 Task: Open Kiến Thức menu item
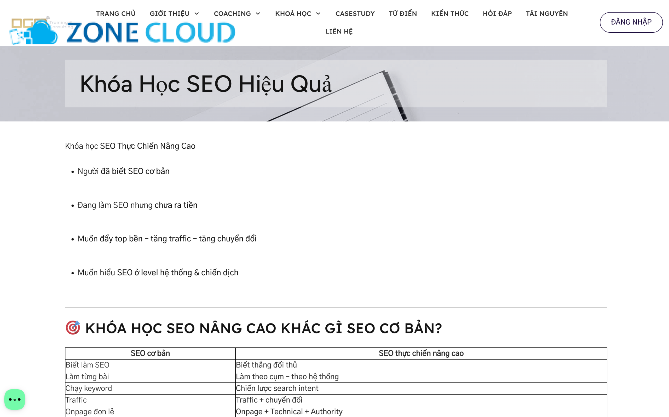coord(449,14)
